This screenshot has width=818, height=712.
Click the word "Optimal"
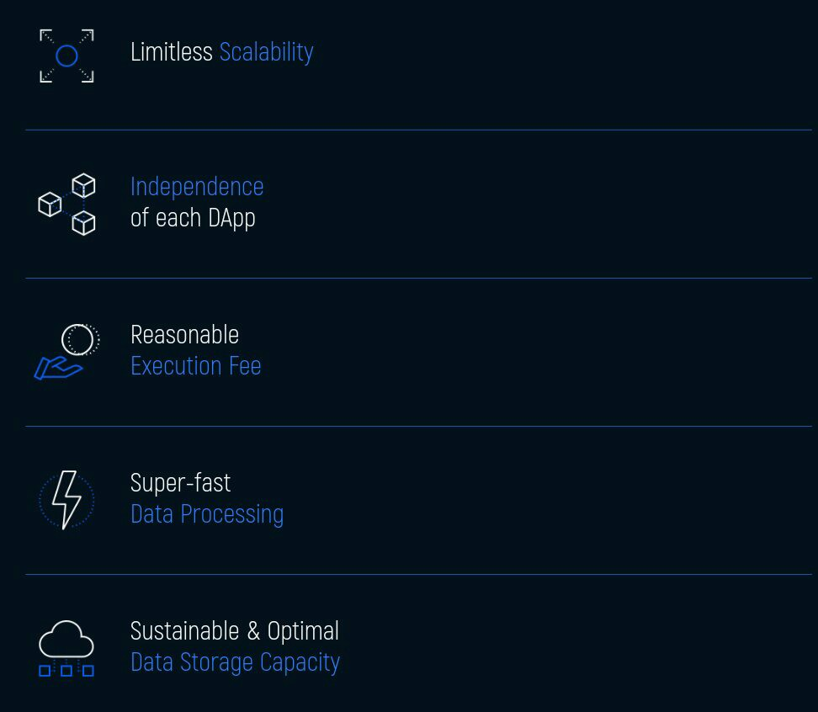tap(303, 631)
